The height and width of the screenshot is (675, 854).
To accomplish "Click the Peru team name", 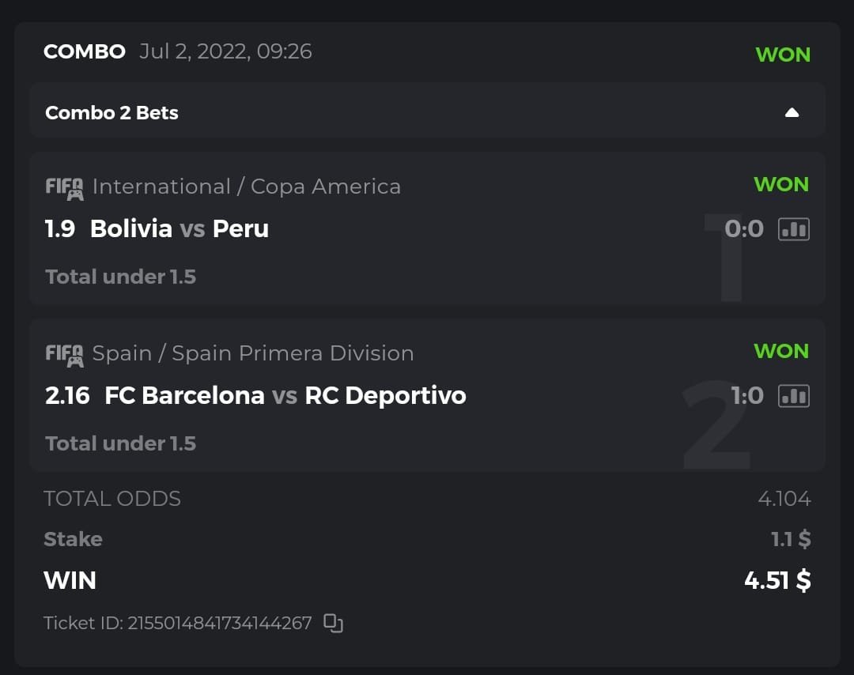I will (240, 228).
